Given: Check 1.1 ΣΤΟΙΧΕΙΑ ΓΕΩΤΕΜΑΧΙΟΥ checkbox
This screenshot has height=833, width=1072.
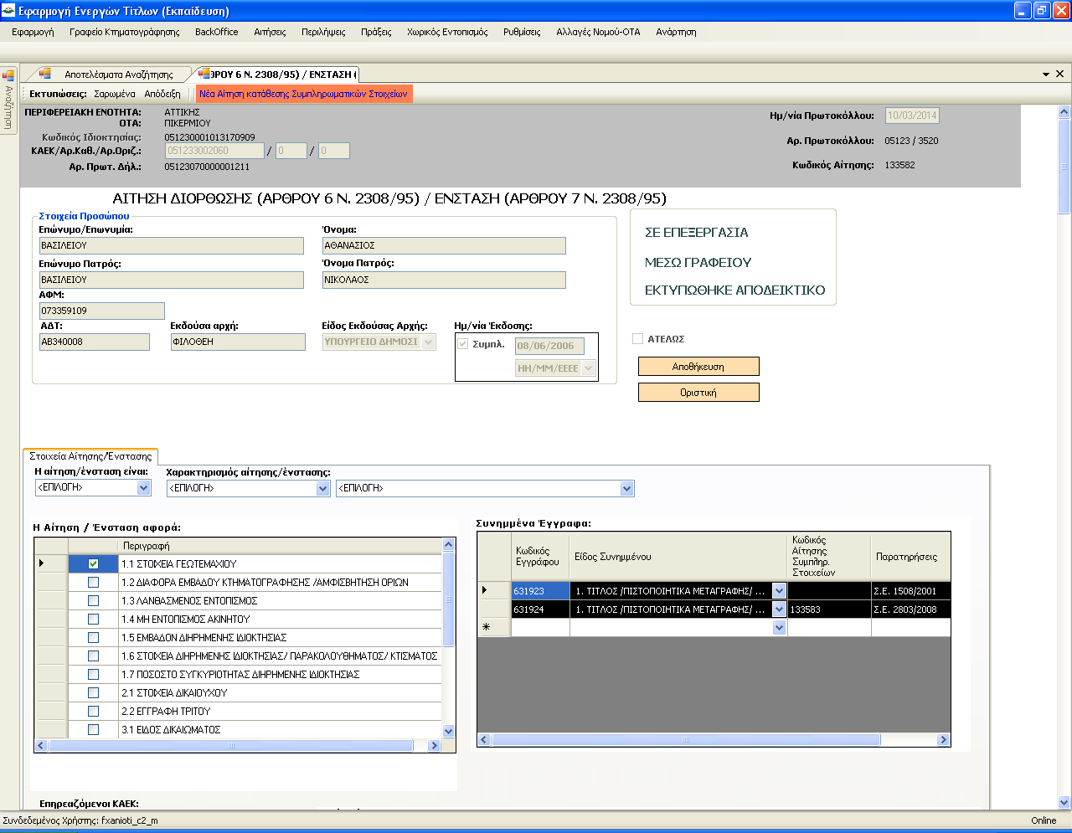Looking at the screenshot, I should pyautogui.click(x=93, y=564).
